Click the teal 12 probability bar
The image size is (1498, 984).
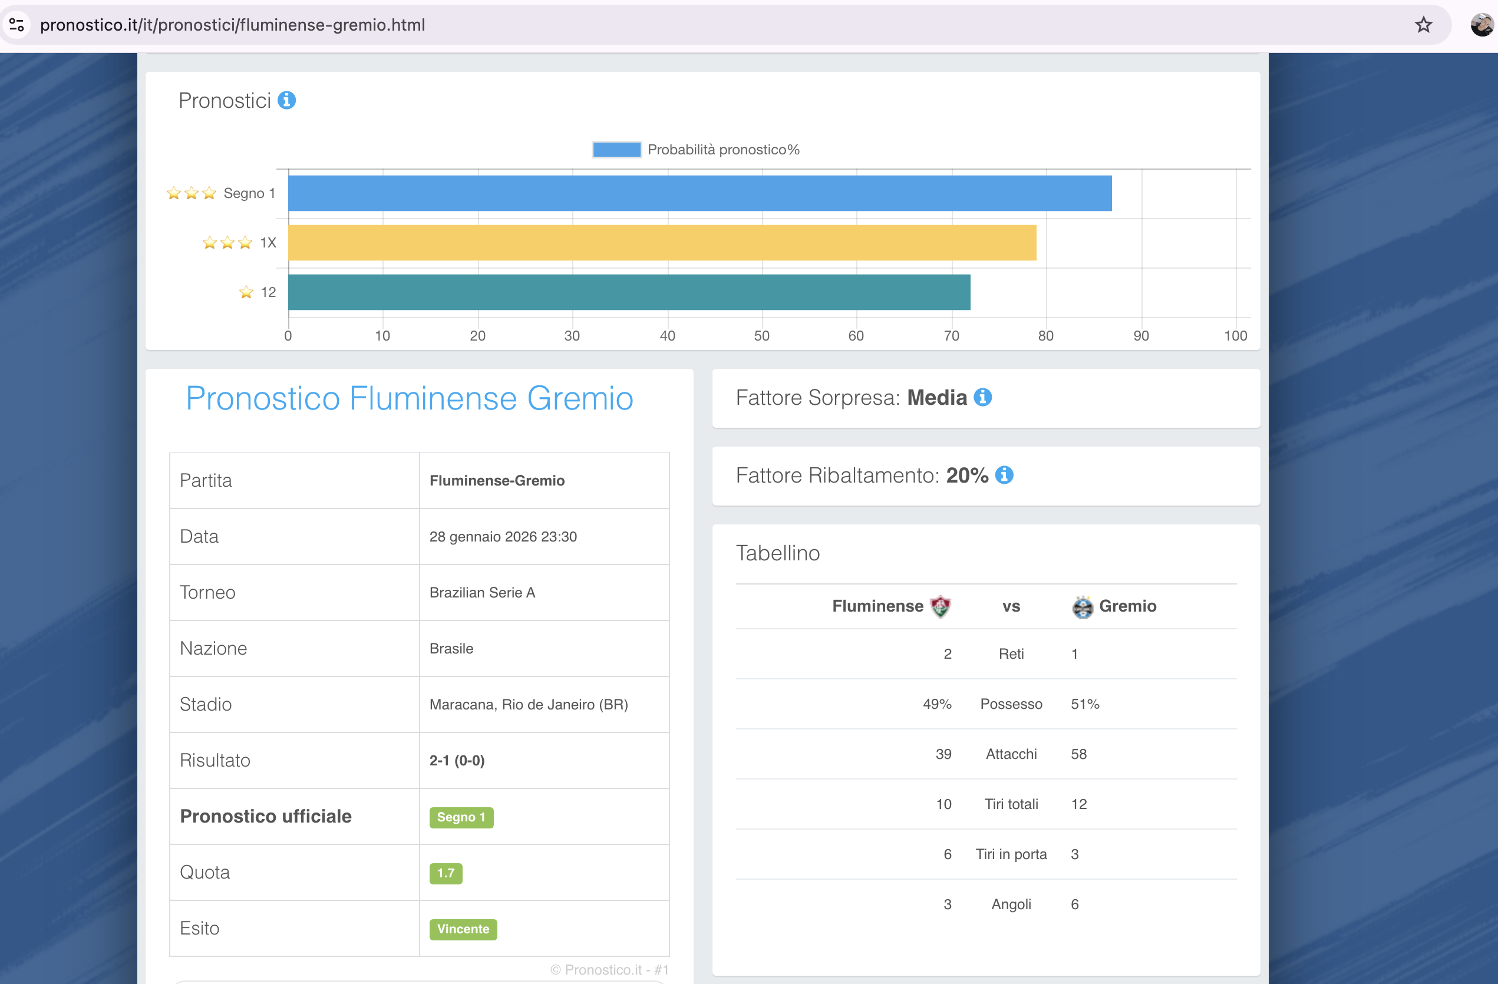pyautogui.click(x=629, y=293)
